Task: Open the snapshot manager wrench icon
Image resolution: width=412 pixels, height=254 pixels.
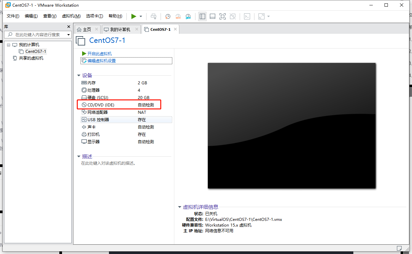Action: click(188, 16)
